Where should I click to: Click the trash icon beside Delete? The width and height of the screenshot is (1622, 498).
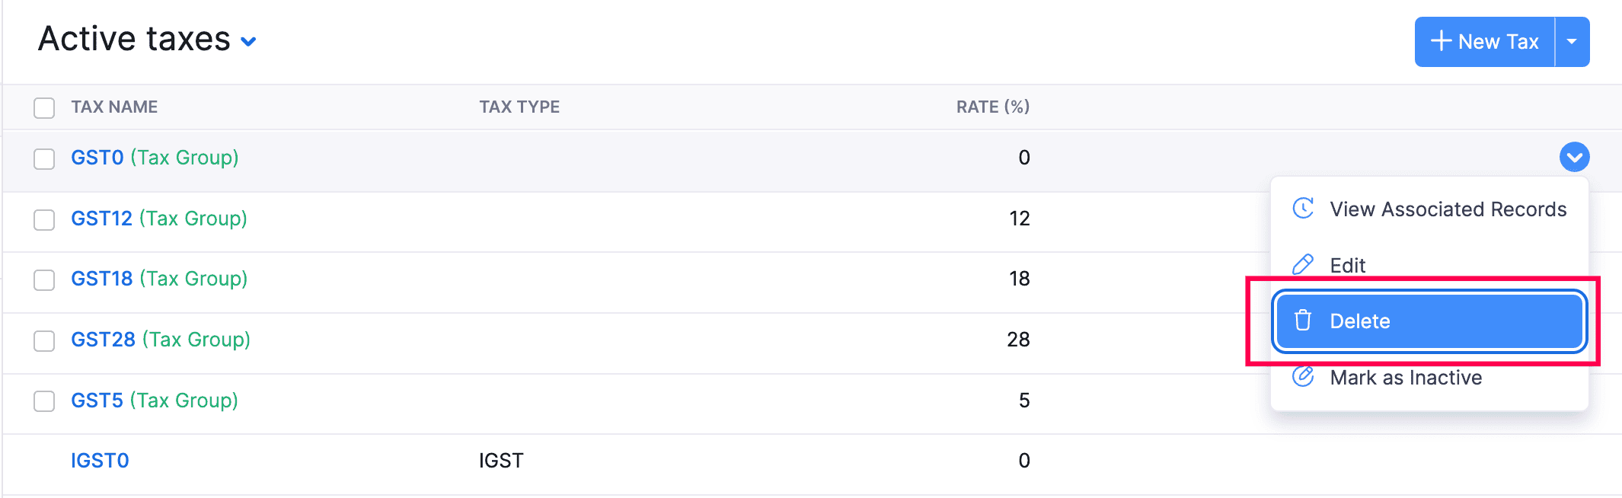[1303, 321]
